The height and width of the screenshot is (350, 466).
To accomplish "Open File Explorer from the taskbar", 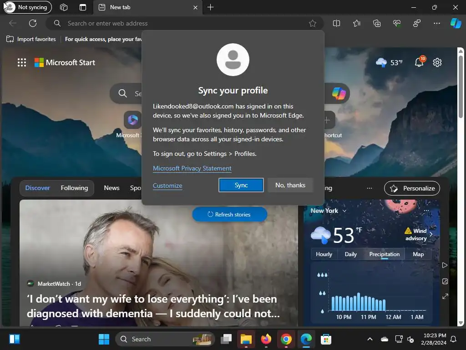I will [246, 339].
